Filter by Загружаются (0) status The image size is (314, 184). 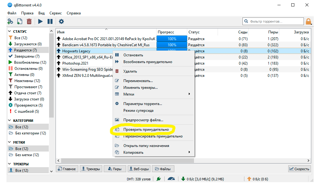click(28, 44)
